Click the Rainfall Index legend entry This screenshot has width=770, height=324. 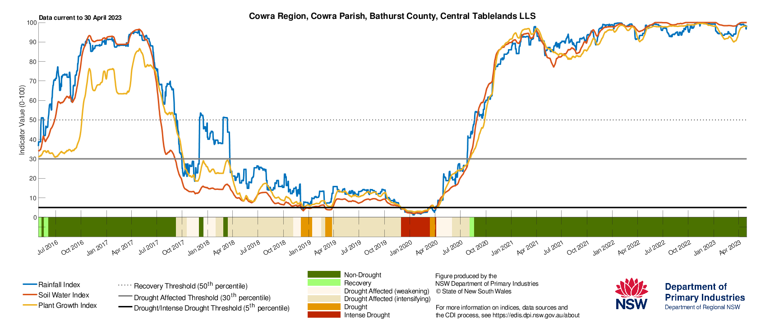(x=51, y=284)
